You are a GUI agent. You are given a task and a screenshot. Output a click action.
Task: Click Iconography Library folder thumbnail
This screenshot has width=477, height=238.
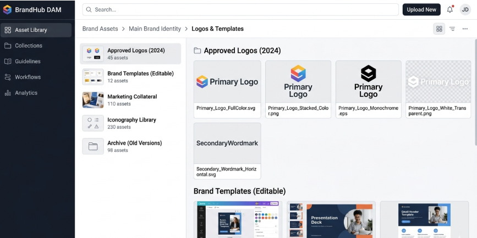click(x=93, y=123)
